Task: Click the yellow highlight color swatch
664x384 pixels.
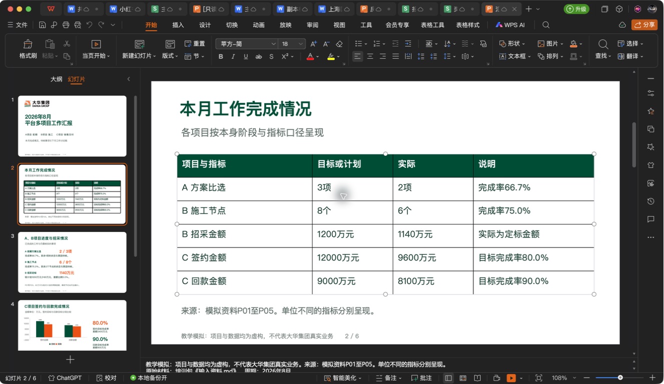Action: click(331, 56)
